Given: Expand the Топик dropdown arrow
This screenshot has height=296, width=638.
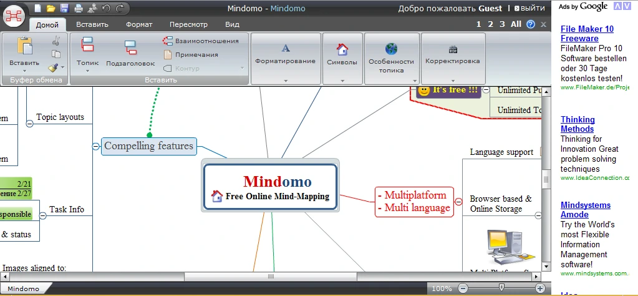Looking at the screenshot, I should click(87, 71).
